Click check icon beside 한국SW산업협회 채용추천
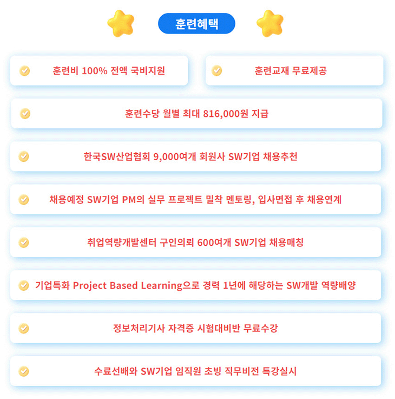This screenshot has width=395, height=399. pos(24,156)
